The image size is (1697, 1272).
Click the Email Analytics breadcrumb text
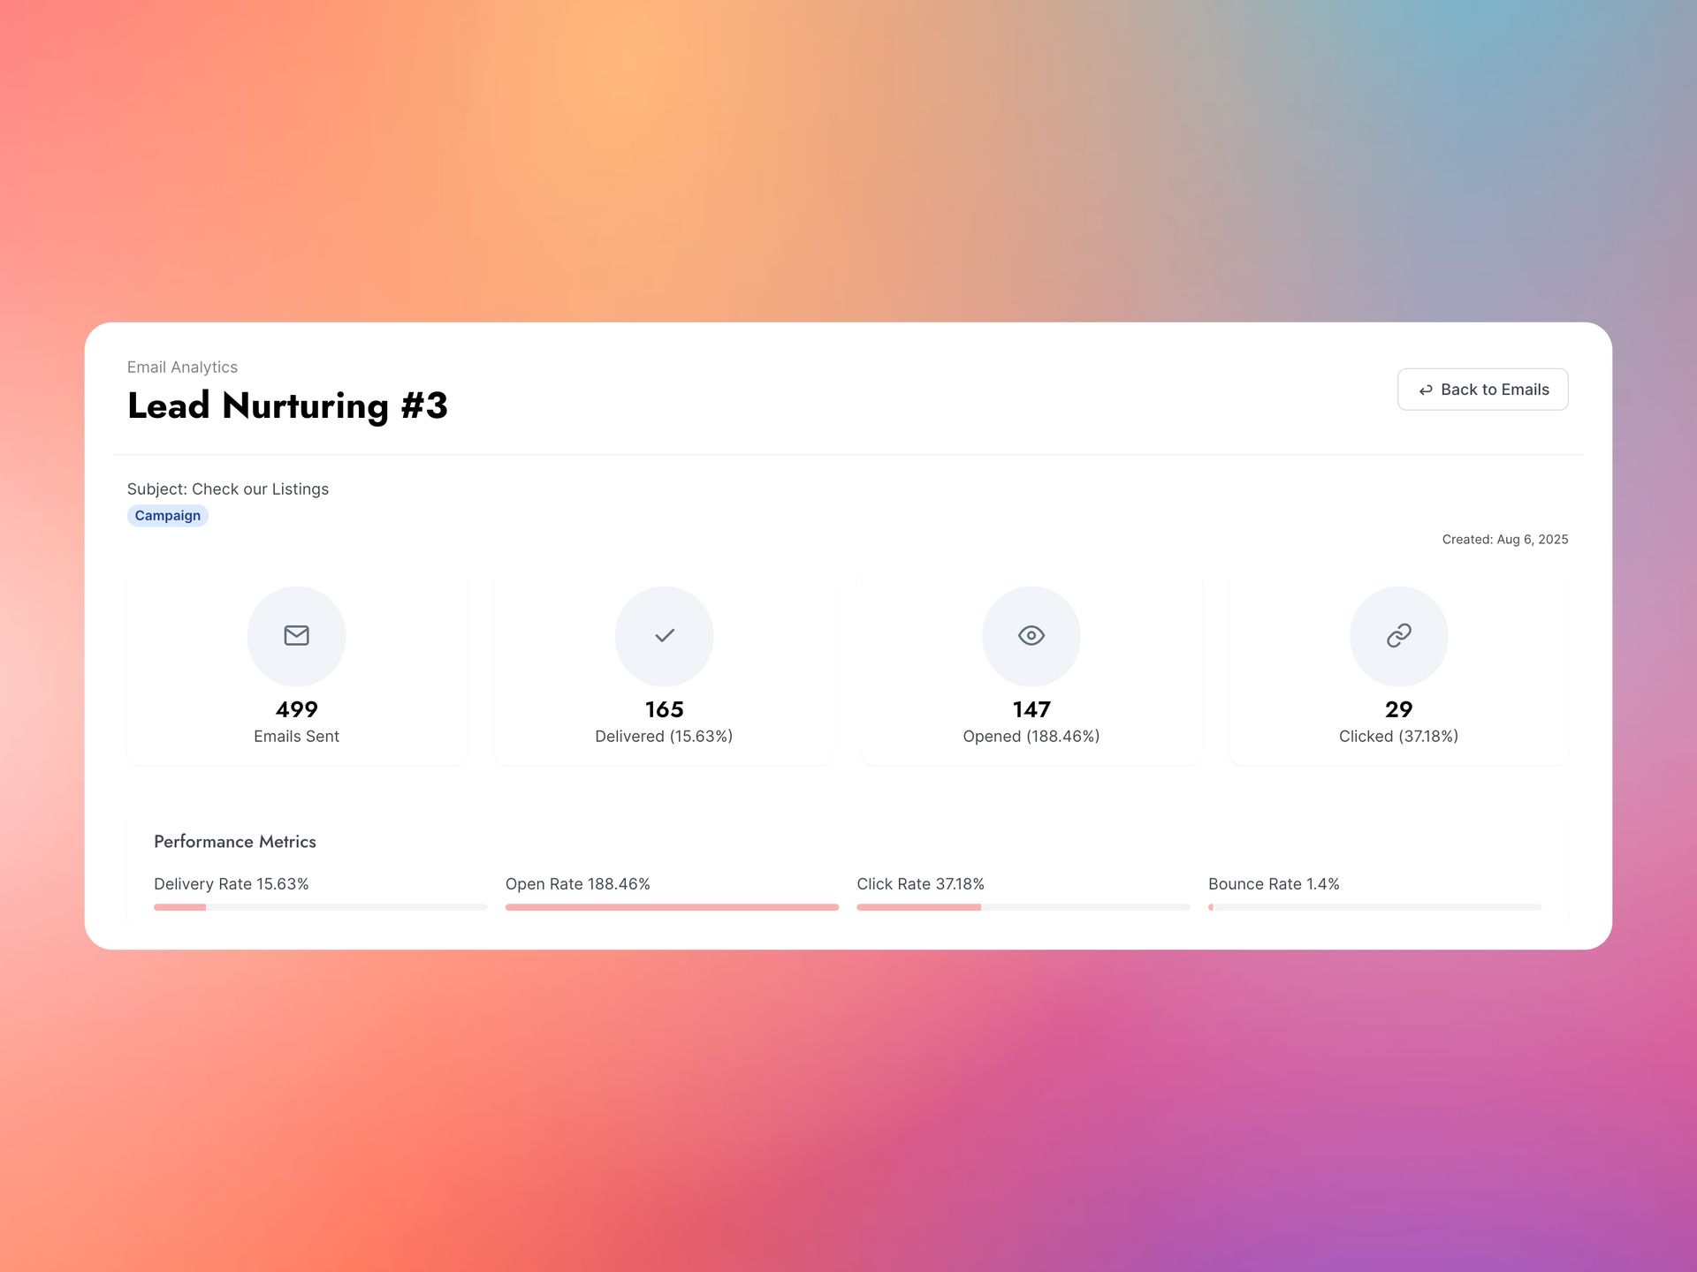coord(182,367)
